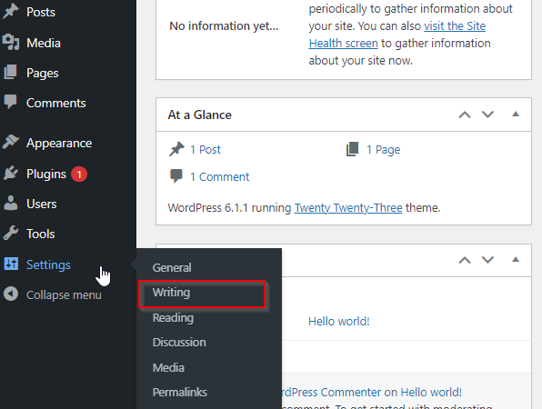Open Hello world! link in comment line
Image resolution: width=542 pixels, height=409 pixels.
(x=431, y=393)
